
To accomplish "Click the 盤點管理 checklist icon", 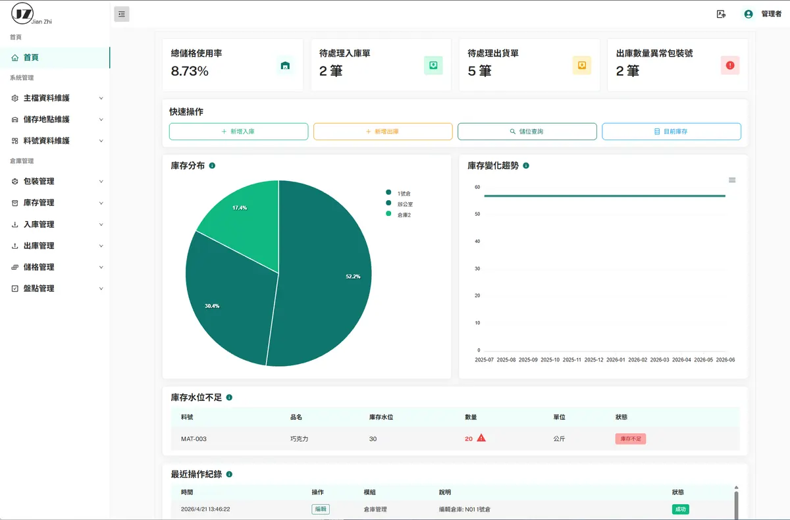I will 15,288.
